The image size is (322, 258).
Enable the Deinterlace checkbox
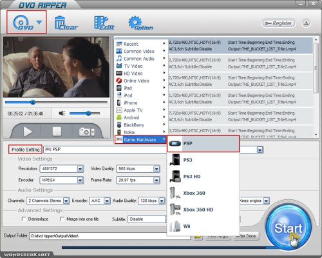(x=24, y=219)
